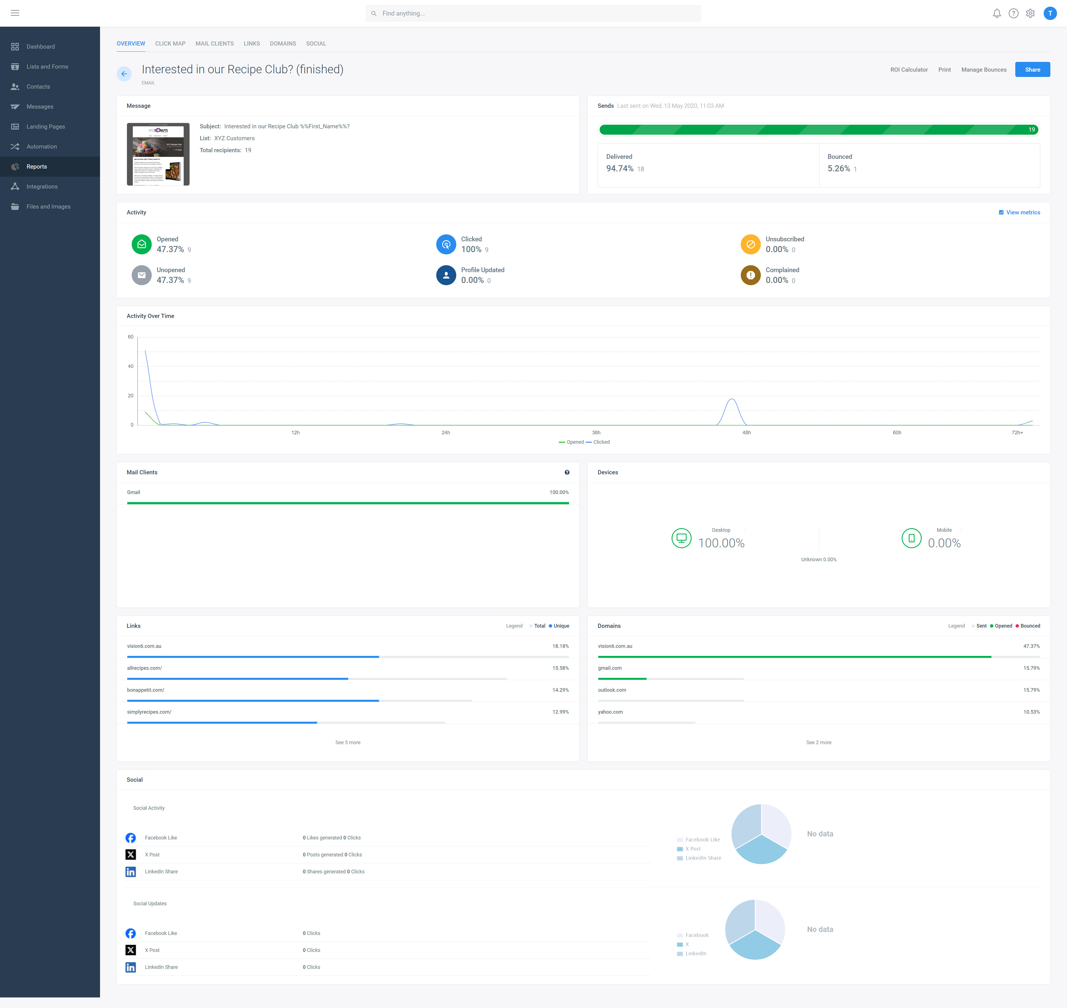Select the X Post icon in Social Updates
Screen dimensions: 1067x1008
click(131, 950)
